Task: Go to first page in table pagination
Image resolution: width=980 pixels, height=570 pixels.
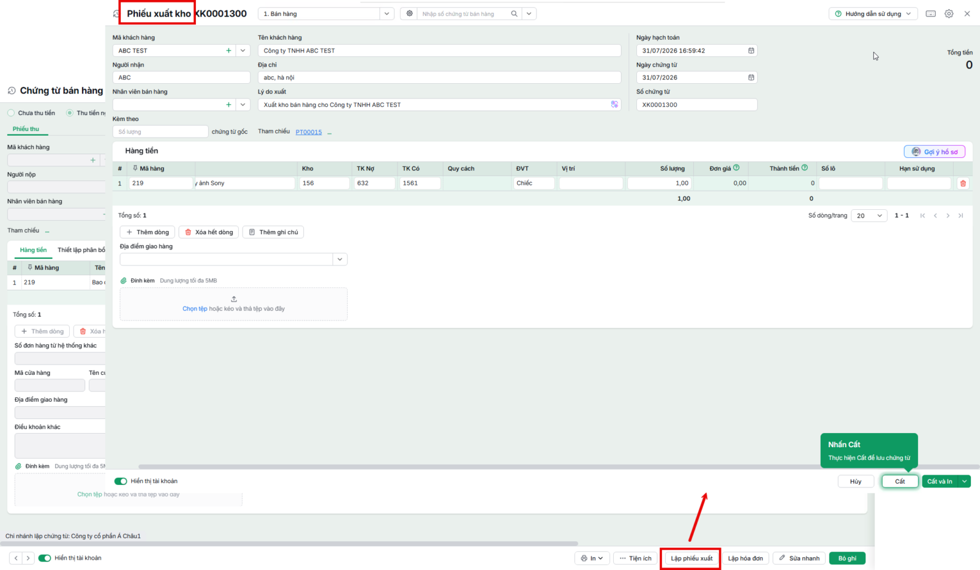Action: tap(922, 215)
